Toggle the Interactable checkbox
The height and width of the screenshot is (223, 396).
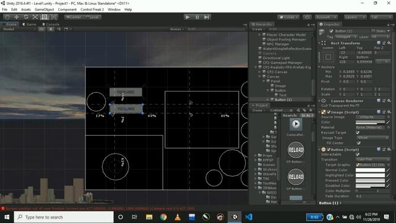coord(358,154)
